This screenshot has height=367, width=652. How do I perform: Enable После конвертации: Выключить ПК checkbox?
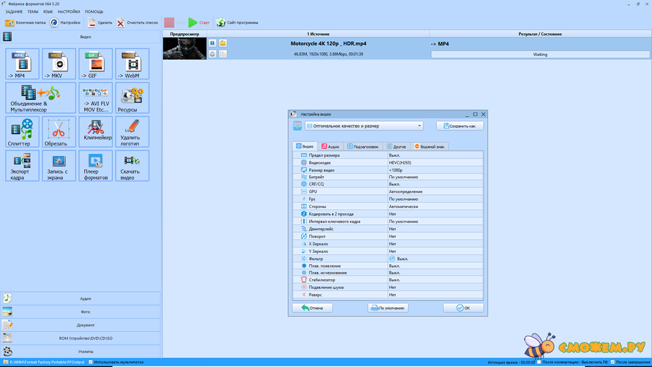[x=539, y=362]
